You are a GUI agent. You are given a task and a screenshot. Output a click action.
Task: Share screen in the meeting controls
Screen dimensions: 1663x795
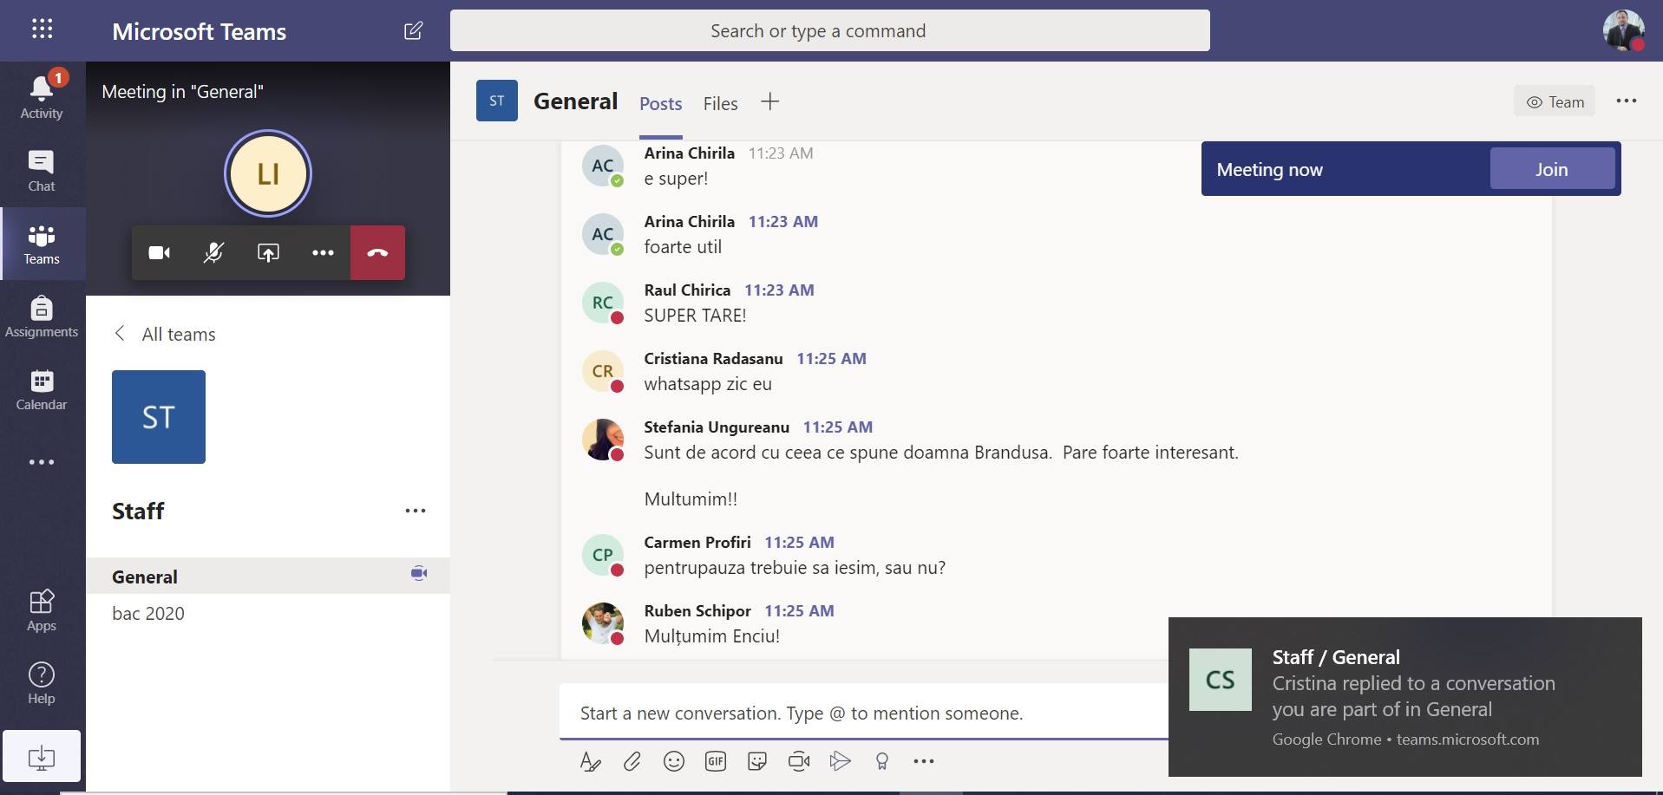click(x=268, y=252)
